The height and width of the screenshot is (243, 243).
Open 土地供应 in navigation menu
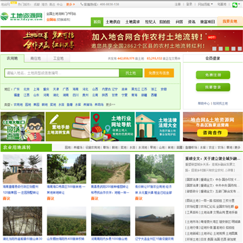click(113, 22)
